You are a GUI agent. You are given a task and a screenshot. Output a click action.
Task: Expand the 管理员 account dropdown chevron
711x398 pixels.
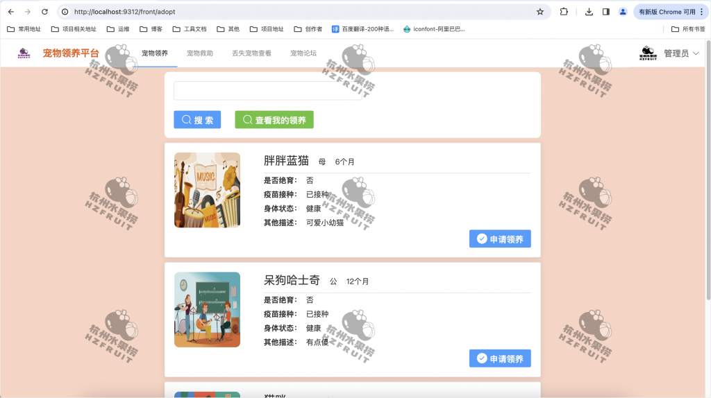(x=696, y=53)
